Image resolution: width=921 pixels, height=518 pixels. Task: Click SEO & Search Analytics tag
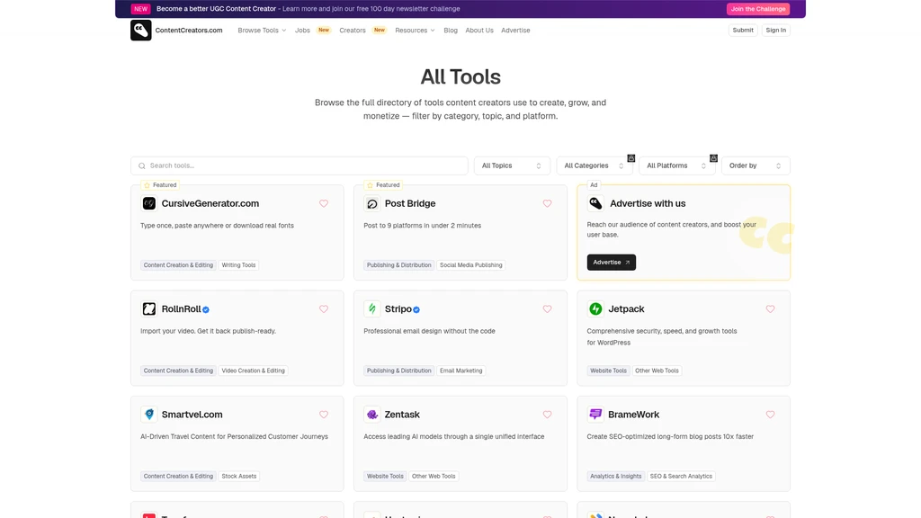(x=681, y=477)
